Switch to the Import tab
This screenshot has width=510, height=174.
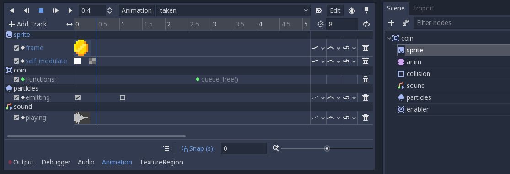(x=424, y=8)
